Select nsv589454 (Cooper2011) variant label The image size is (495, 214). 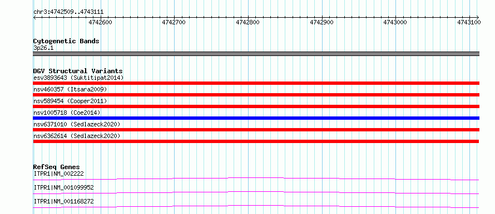70,101
